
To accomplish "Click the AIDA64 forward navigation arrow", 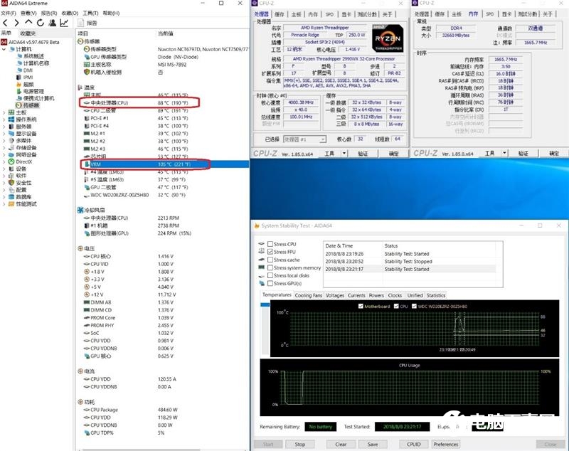I will (x=17, y=23).
